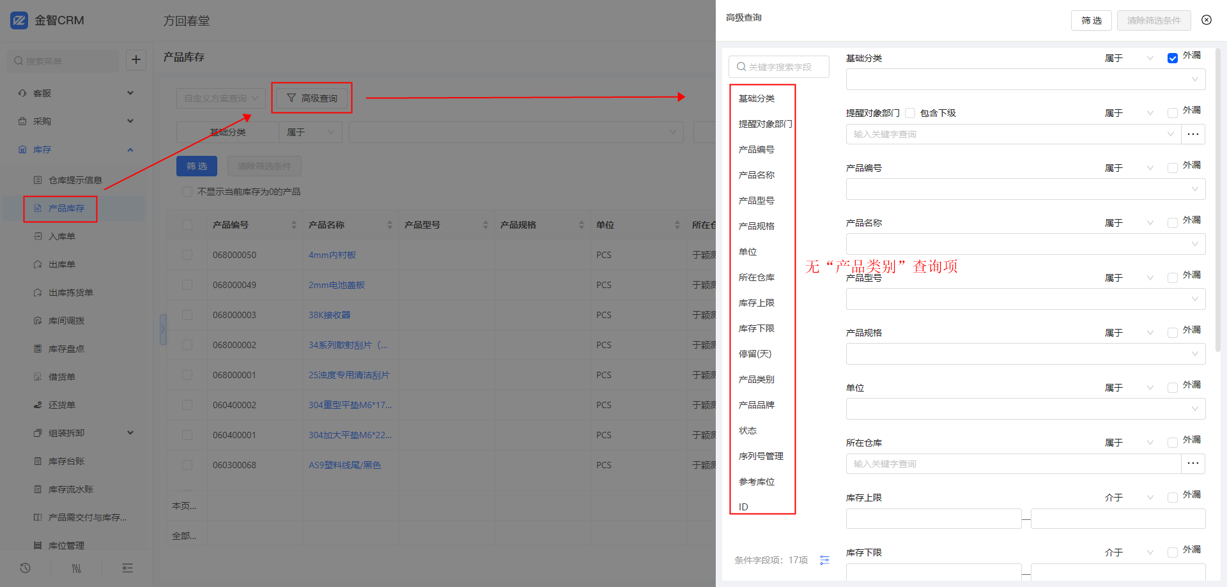Click the 清除筛选条件 button in the panel header
1227x587 pixels.
pyautogui.click(x=1154, y=20)
